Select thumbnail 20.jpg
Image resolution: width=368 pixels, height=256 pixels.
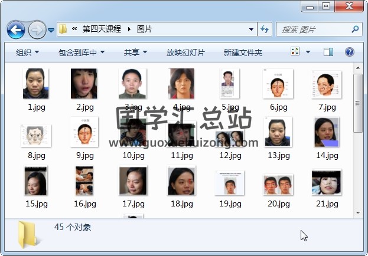[x=278, y=185]
